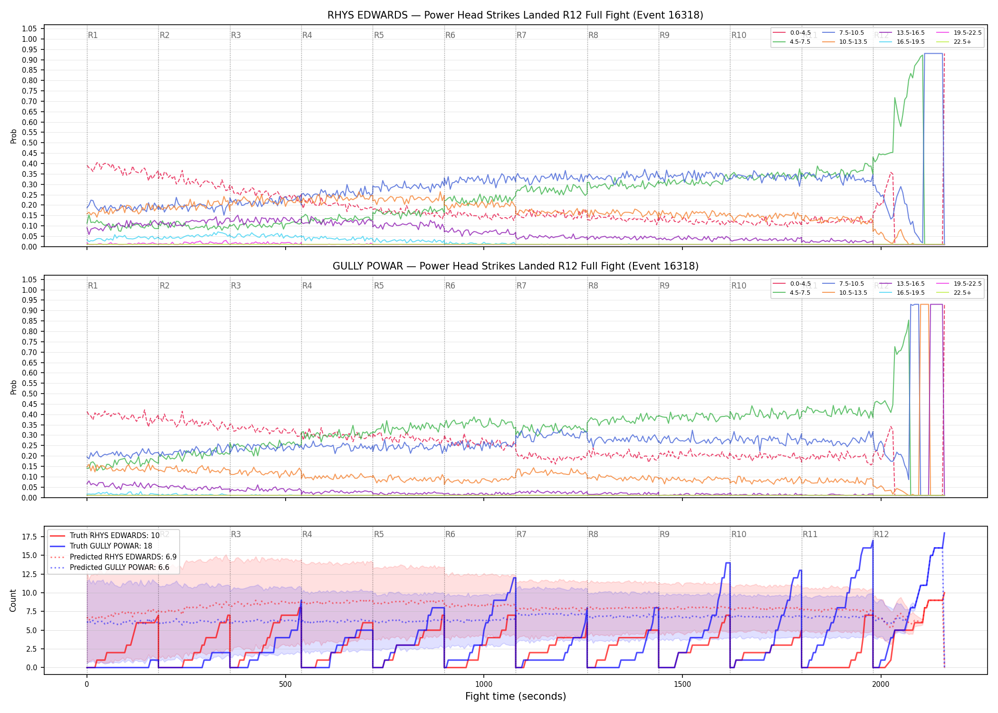Viewport: 998px width, 713px height.
Task: Click the R12 round marker in bottom chart
Action: coord(881,534)
